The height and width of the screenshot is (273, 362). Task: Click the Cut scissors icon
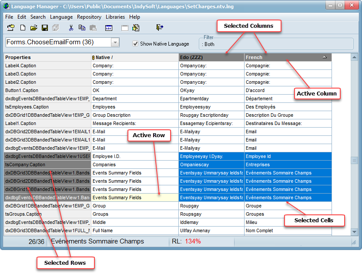71,28
